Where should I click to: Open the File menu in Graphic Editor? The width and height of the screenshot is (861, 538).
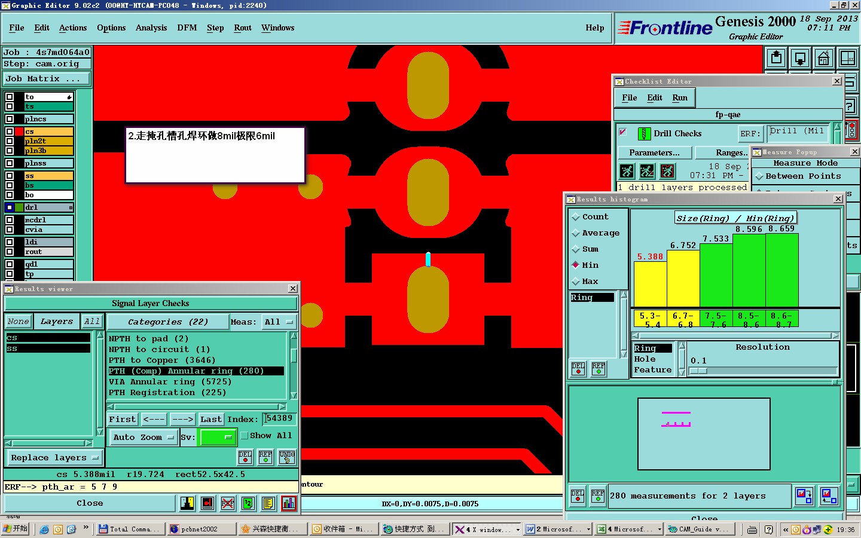pos(17,28)
